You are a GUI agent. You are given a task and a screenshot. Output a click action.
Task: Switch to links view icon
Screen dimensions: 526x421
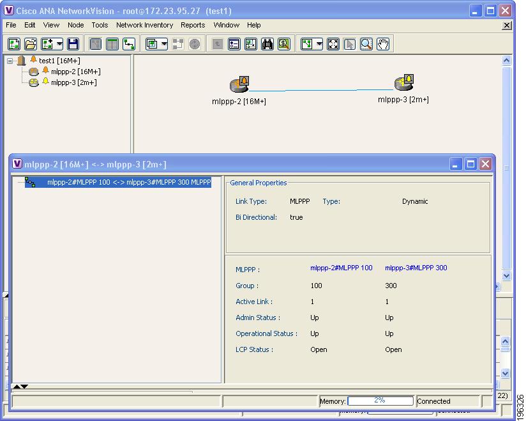pyautogui.click(x=129, y=44)
